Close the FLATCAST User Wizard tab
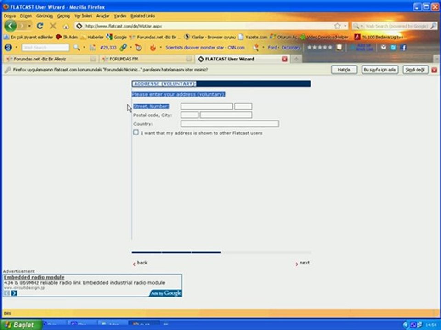 (x=285, y=59)
